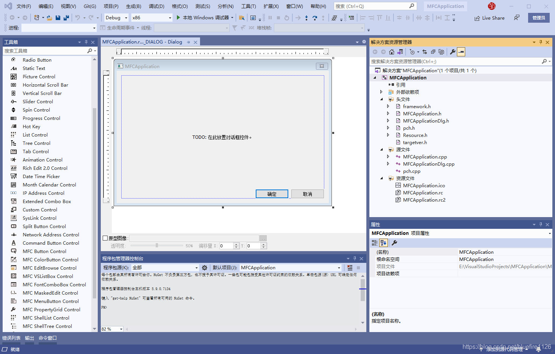Click Pending Changes Filter clock icon
555x354 pixels.
tap(412, 52)
